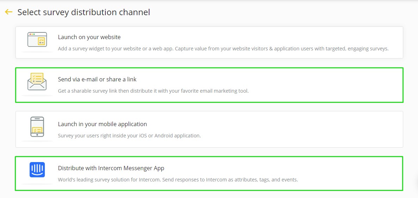
Task: Click the sharable survey link description
Action: 153,91
